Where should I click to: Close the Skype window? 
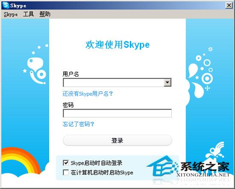click(229, 6)
